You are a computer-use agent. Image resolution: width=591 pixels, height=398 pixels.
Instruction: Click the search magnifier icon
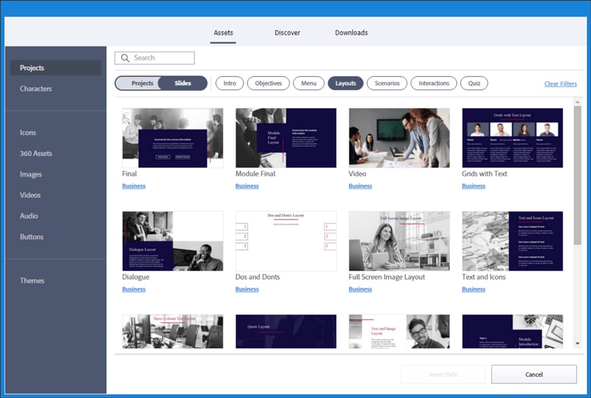(x=125, y=58)
